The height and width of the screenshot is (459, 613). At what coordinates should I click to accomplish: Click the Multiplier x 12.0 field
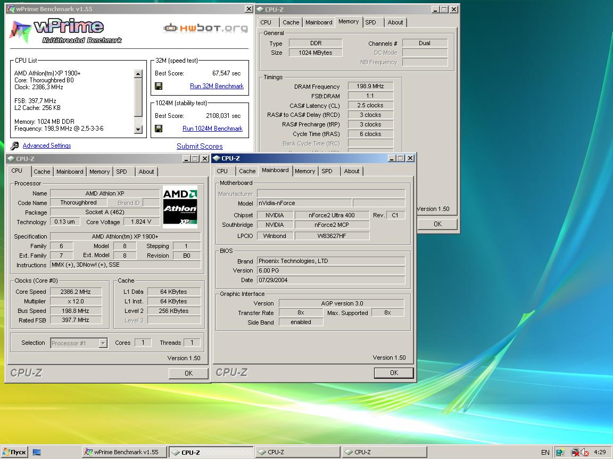coord(76,301)
